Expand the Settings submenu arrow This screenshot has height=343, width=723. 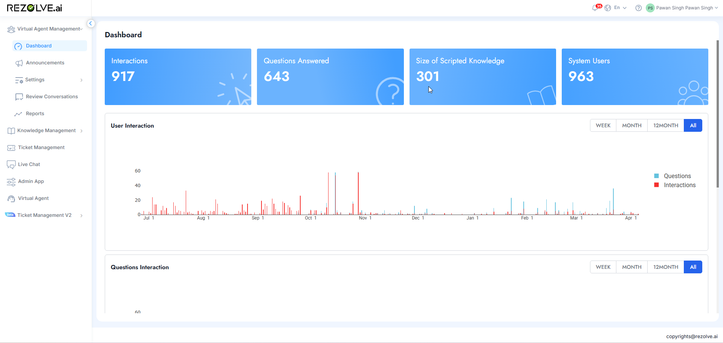[x=81, y=80]
